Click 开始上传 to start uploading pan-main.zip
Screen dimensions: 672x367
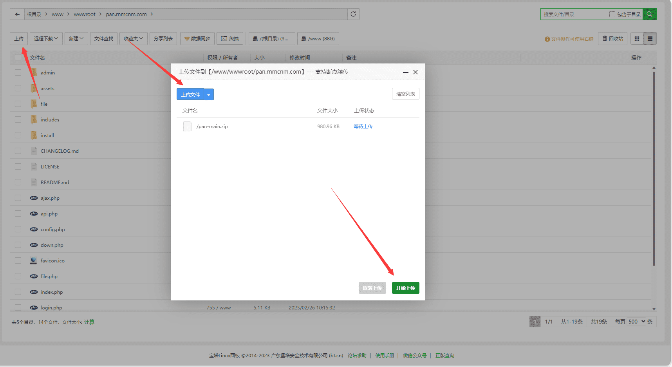405,288
